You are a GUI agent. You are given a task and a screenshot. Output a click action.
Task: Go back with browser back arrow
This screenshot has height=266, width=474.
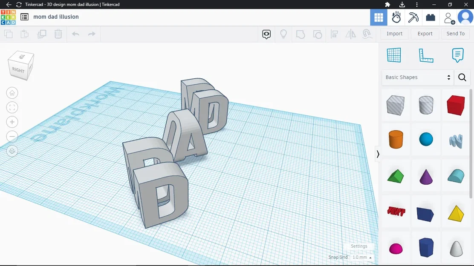pyautogui.click(x=9, y=5)
